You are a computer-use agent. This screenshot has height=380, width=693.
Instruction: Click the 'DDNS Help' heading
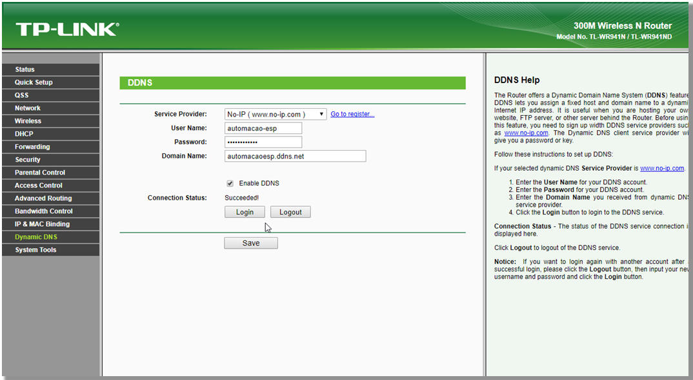[517, 80]
